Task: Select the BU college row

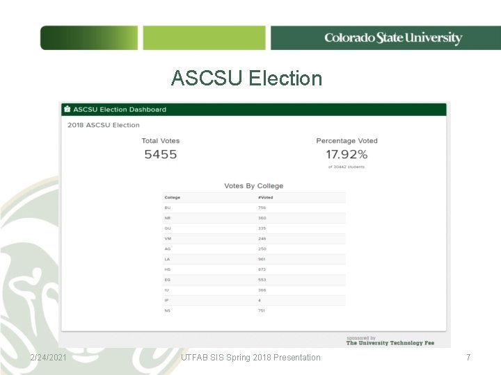Action: point(253,208)
